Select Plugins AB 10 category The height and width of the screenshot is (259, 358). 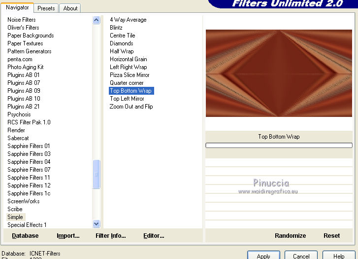[24, 99]
